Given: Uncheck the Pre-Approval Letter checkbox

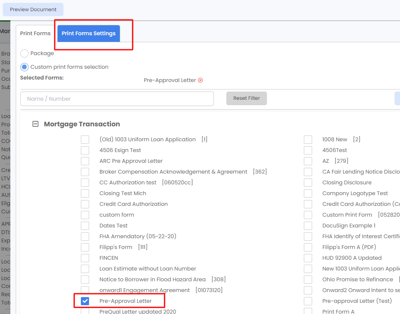Looking at the screenshot, I should coord(85,301).
